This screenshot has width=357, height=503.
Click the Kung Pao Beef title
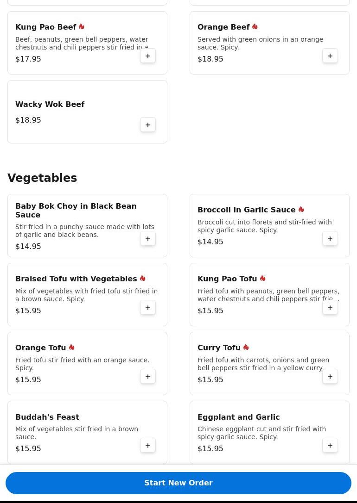pos(46,27)
